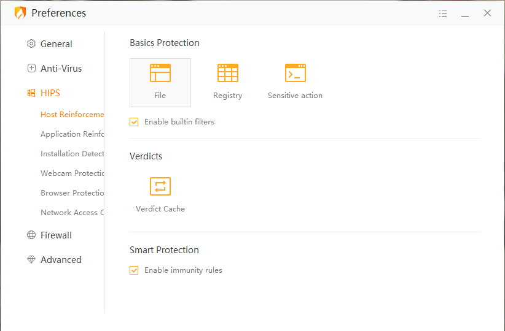Click the diamond icon beside Advanced

click(x=31, y=260)
